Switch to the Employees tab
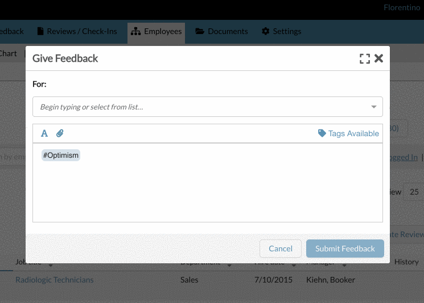The width and height of the screenshot is (424, 303). (x=157, y=32)
